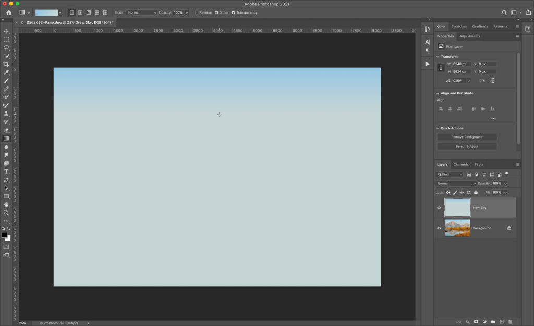Click the delete layer trash icon
534x326 pixels.
point(510,322)
